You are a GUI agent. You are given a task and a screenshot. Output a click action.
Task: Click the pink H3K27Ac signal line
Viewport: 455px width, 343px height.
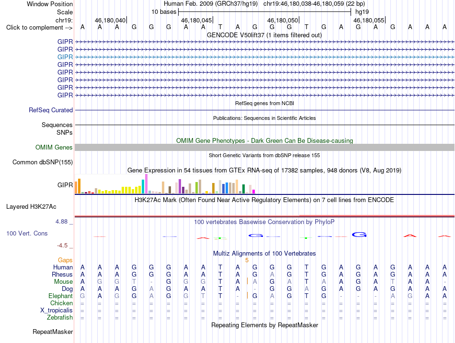pyautogui.click(x=264, y=216)
